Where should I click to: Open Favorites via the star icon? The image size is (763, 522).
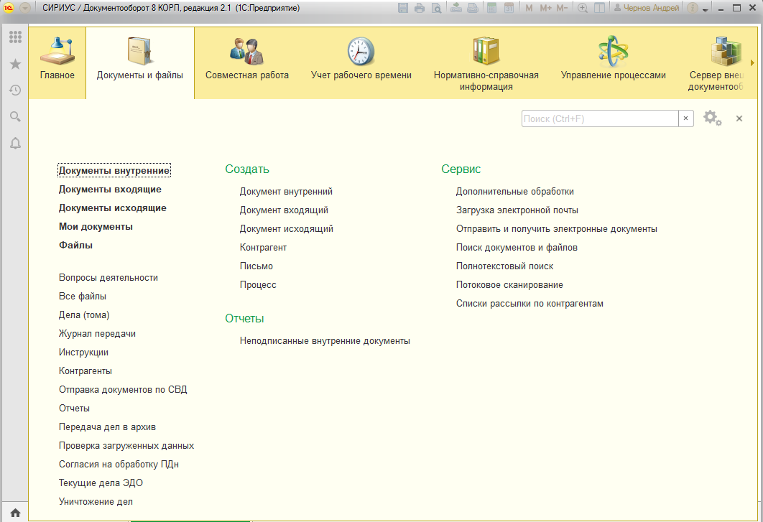tap(15, 64)
